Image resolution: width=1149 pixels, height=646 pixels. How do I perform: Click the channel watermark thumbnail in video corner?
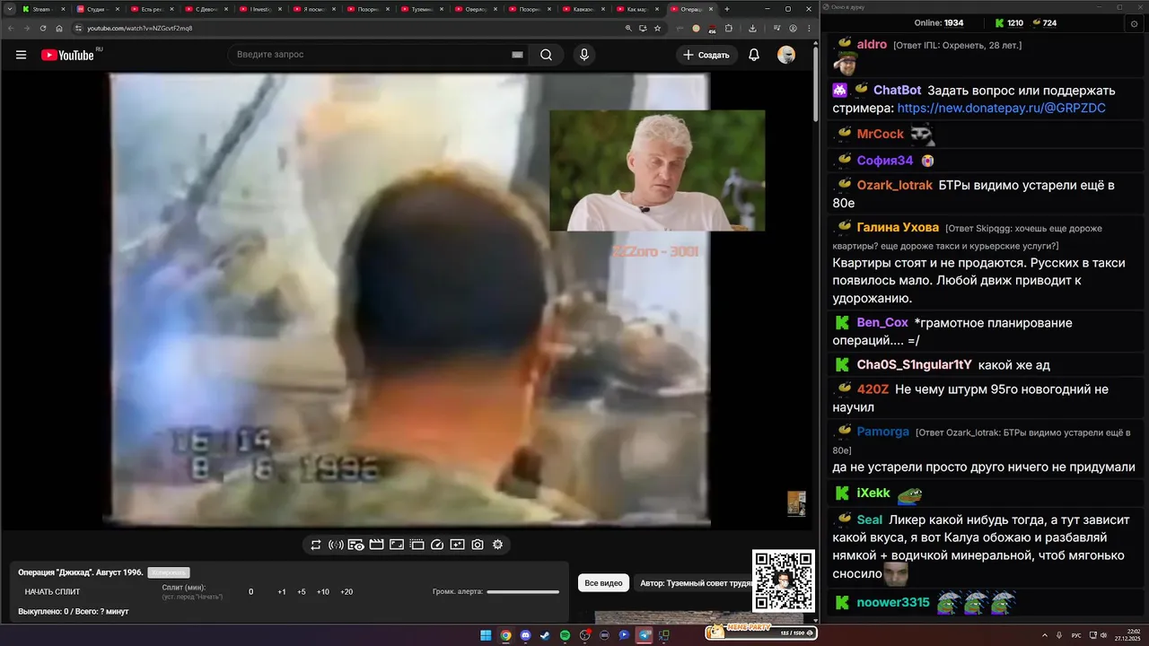click(x=796, y=503)
